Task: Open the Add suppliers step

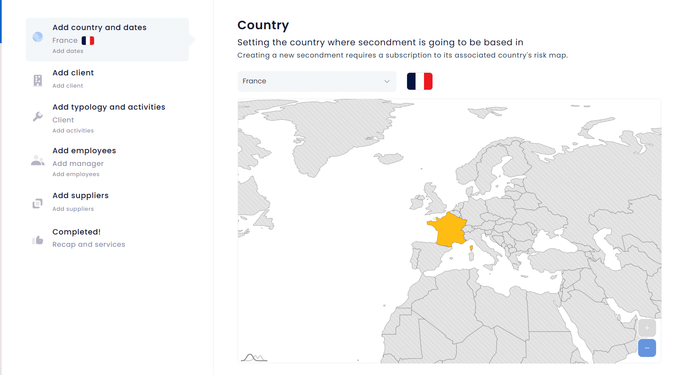Action: pos(80,196)
